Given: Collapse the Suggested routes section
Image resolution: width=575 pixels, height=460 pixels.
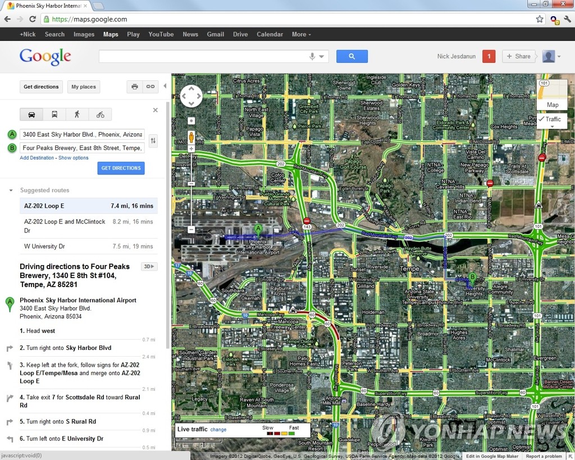Looking at the screenshot, I should coord(11,190).
